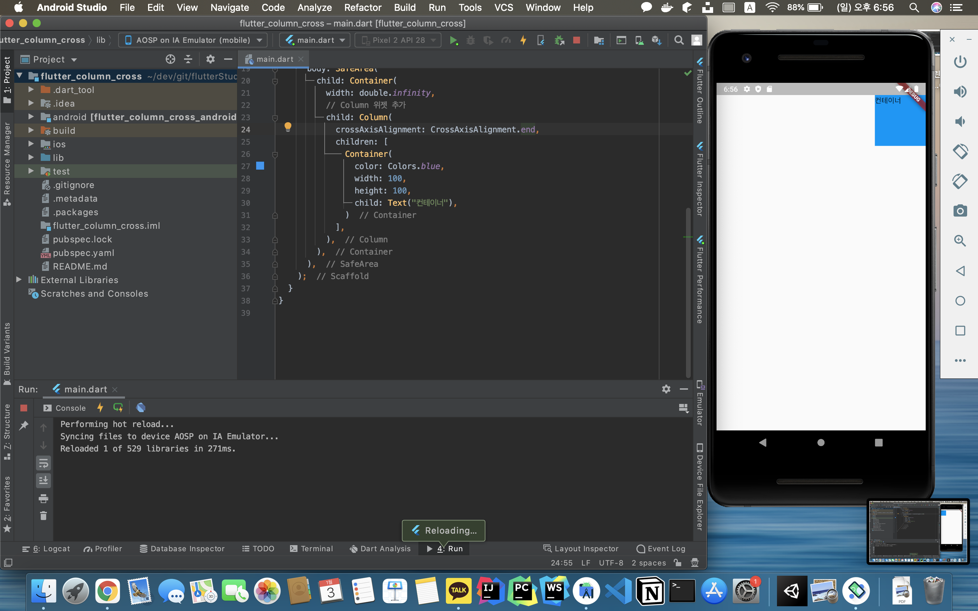This screenshot has height=611, width=978.
Task: Expand the lib folder in project tree
Action: coord(31,158)
